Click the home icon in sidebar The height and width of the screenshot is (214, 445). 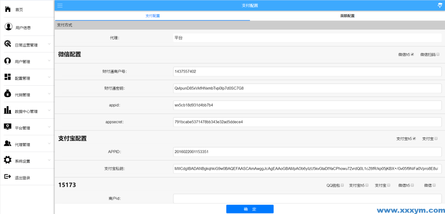click(x=7, y=9)
